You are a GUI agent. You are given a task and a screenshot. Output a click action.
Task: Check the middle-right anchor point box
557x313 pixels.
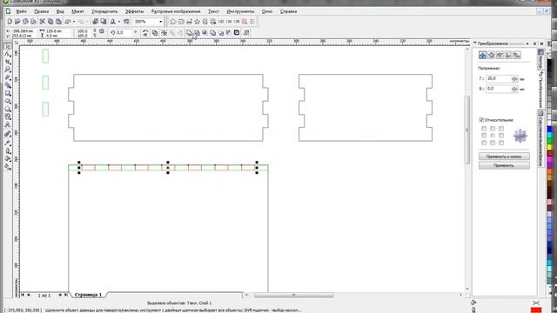coord(501,136)
